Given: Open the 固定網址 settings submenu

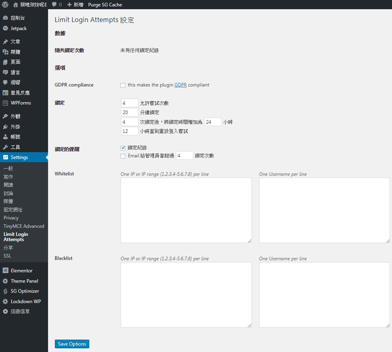Looking at the screenshot, I should pyautogui.click(x=13, y=210).
